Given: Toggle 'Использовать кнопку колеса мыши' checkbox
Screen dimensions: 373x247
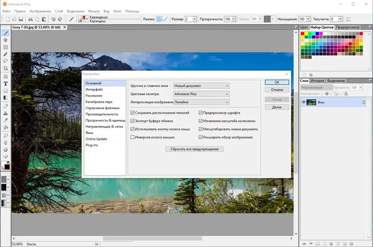Looking at the screenshot, I should (132, 129).
